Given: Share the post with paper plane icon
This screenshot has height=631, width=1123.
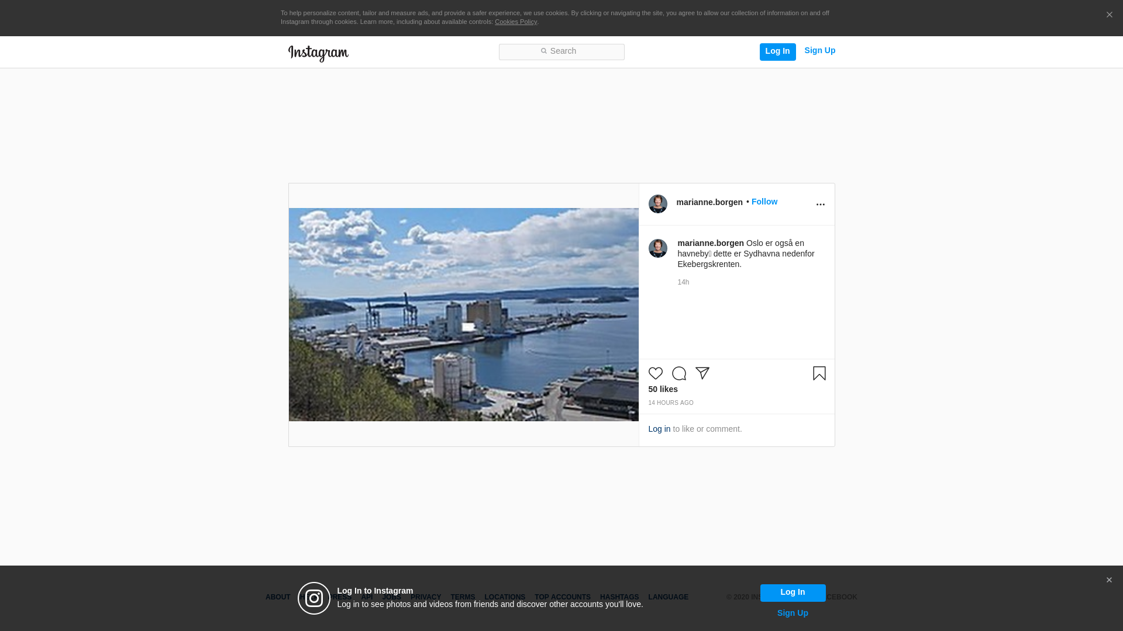Looking at the screenshot, I should 702,373.
